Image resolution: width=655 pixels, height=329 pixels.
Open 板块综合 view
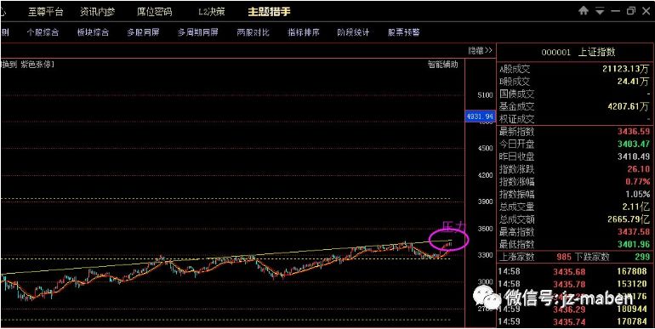point(93,32)
